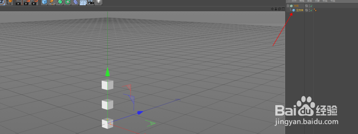Open the 对象 menu in Object Manager
Screen dimensions: 358x134
pos(317,1)
